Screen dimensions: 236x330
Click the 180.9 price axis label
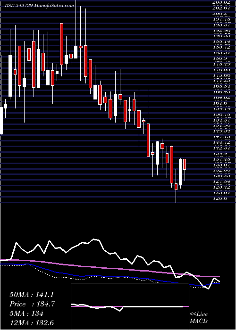click(220, 58)
